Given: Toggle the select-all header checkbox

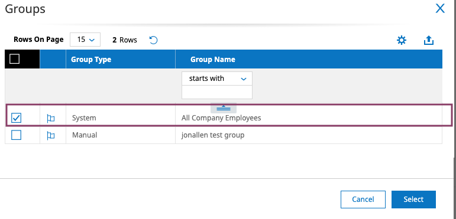Looking at the screenshot, I should click(15, 59).
